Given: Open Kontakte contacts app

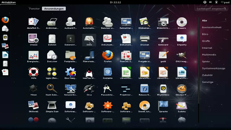Looking at the screenshot, I should point(108,73).
